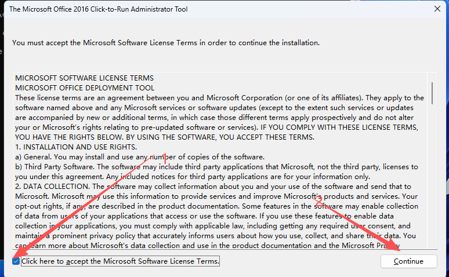This screenshot has width=449, height=277.
Task: Click the "IF YOU COMPLY WITH THESE LICENSE TERMS" text
Action: [x=342, y=127]
